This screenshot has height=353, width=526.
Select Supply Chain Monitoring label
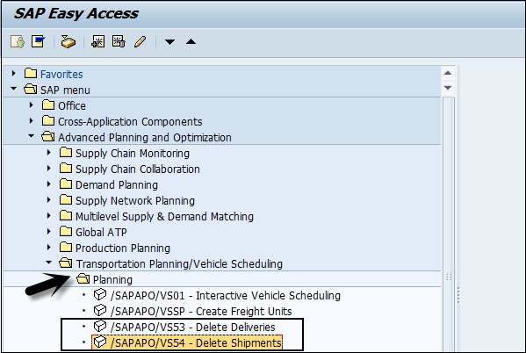(133, 154)
